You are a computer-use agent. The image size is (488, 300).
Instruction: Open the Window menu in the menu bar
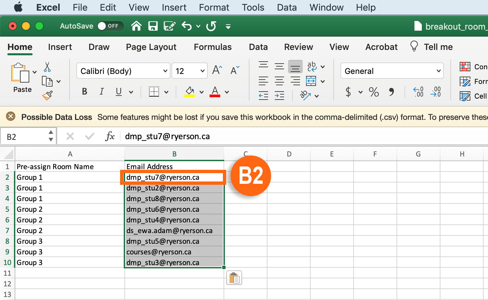326,7
